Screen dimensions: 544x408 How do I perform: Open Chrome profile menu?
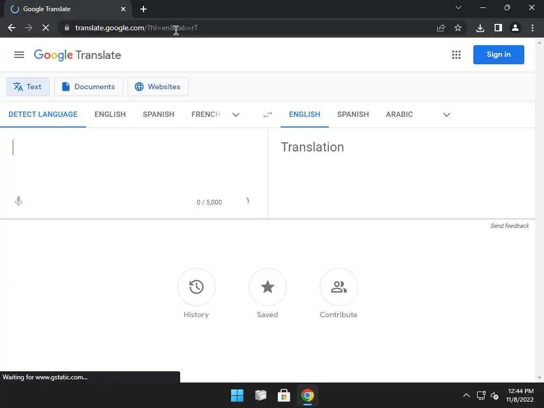[515, 28]
